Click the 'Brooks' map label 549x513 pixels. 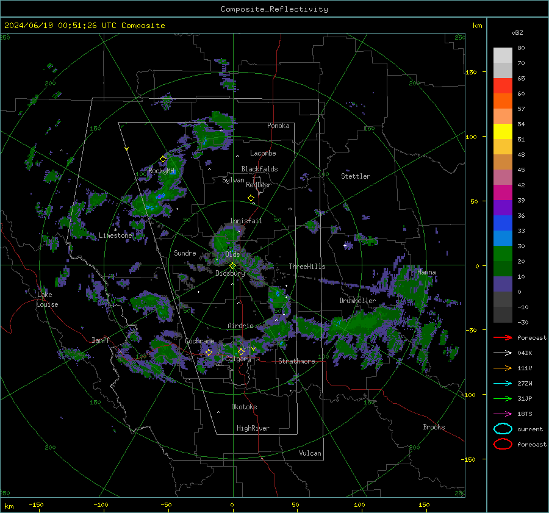[x=434, y=427]
